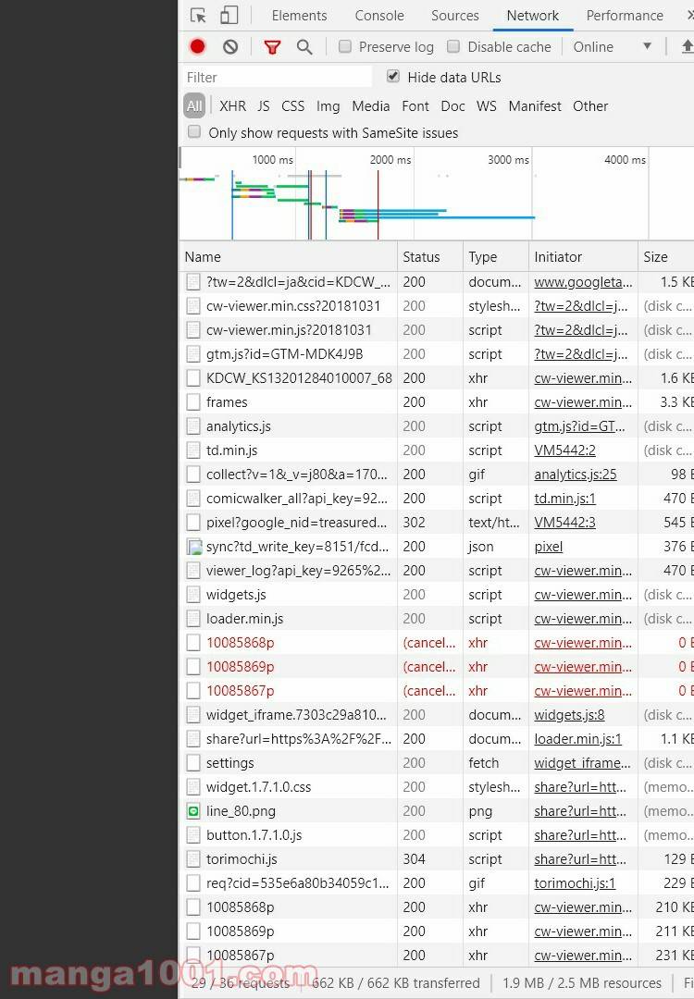This screenshot has height=999, width=694.
Task: Switch to the Console tab
Action: coord(379,16)
